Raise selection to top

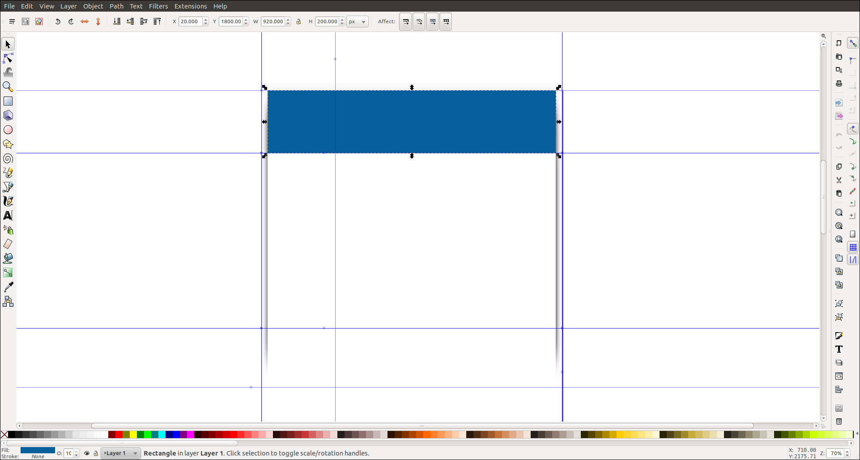pos(157,21)
